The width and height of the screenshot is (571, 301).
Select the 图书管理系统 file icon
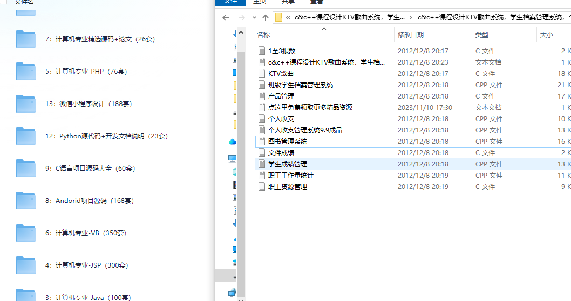point(262,142)
